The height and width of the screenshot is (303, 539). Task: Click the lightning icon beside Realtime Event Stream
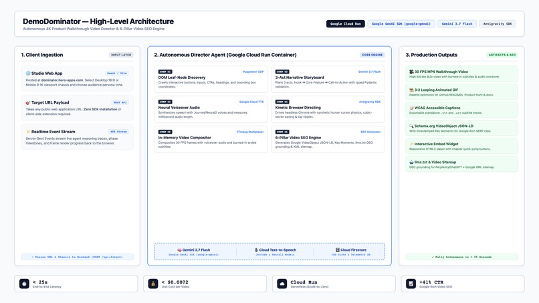pyautogui.click(x=28, y=132)
